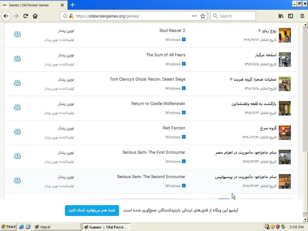The height and width of the screenshot is (231, 308).
Task: Open the page actions three-dot menu
Action: [x=194, y=16]
